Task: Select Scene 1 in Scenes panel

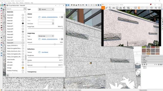Action: coord(145,66)
